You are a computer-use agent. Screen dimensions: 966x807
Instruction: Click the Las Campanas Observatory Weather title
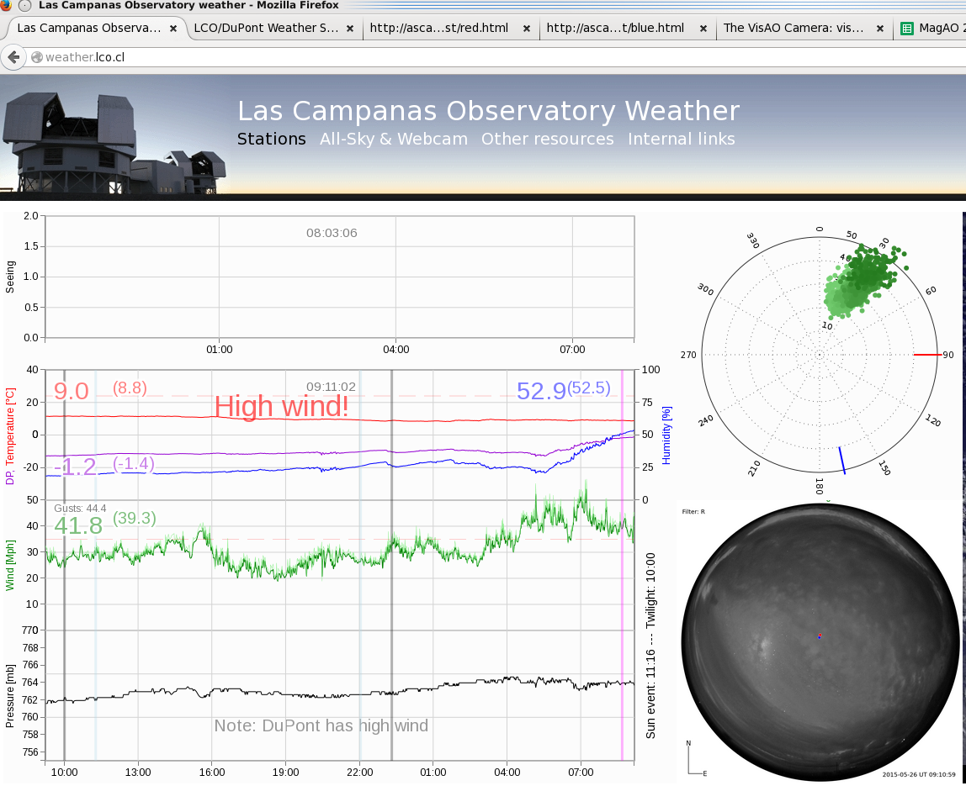489,111
